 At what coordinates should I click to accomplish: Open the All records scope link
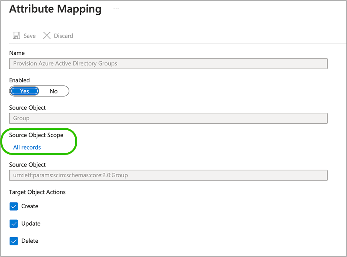pyautogui.click(x=27, y=147)
